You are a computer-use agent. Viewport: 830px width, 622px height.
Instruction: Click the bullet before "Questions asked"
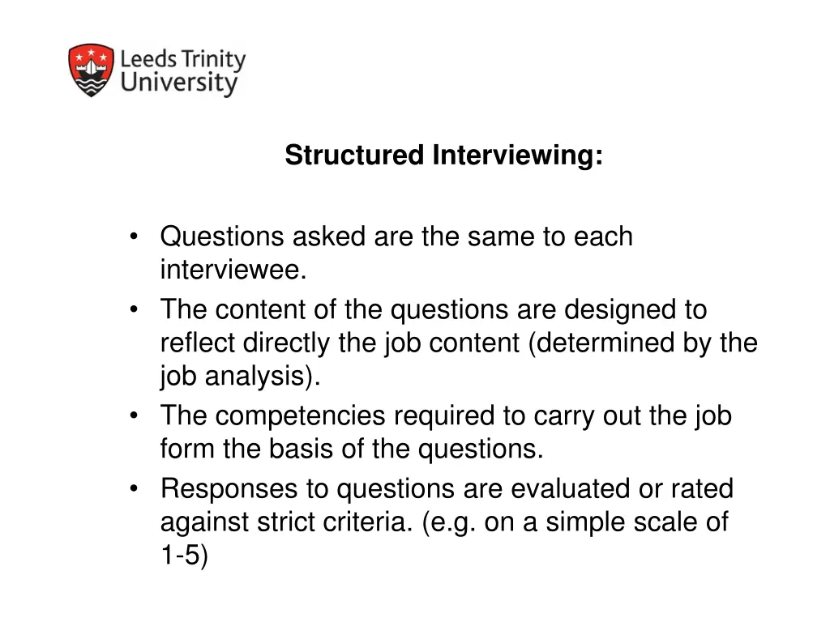(x=134, y=236)
